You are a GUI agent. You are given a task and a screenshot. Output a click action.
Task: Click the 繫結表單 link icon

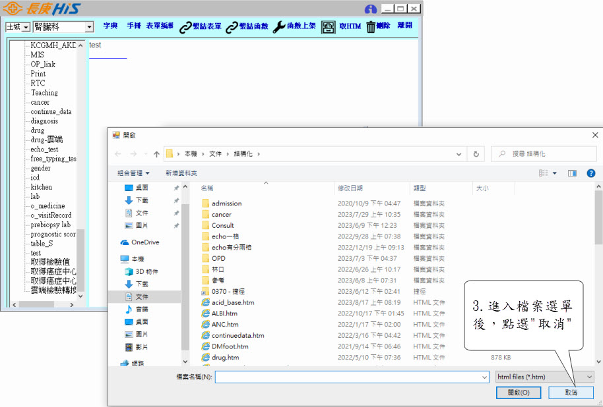(185, 27)
